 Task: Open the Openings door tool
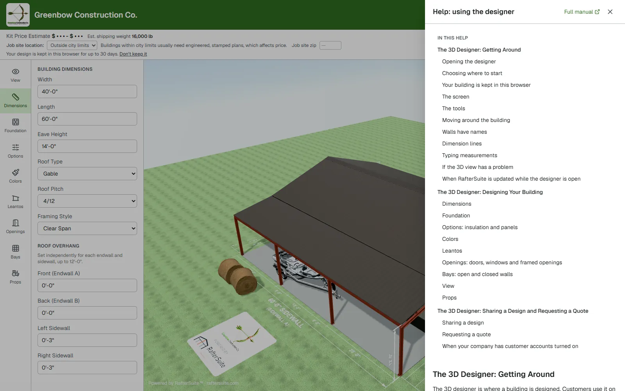[15, 227]
